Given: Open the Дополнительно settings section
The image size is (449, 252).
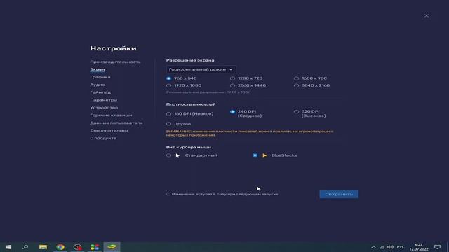Looking at the screenshot, I should 109,130.
